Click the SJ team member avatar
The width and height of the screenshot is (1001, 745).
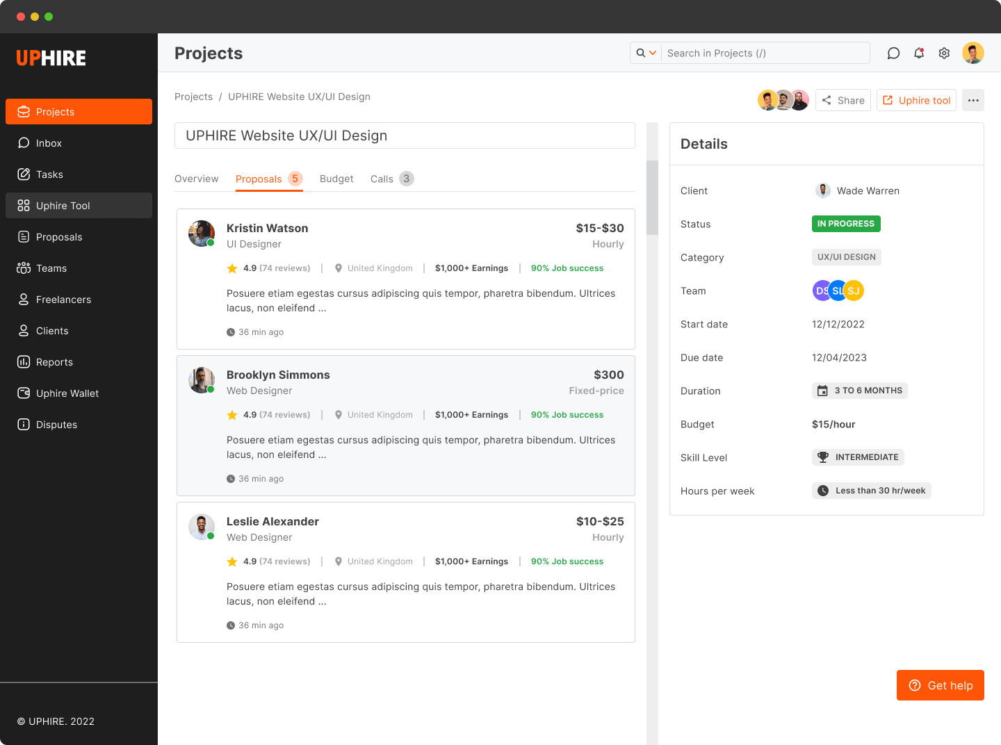coord(854,290)
